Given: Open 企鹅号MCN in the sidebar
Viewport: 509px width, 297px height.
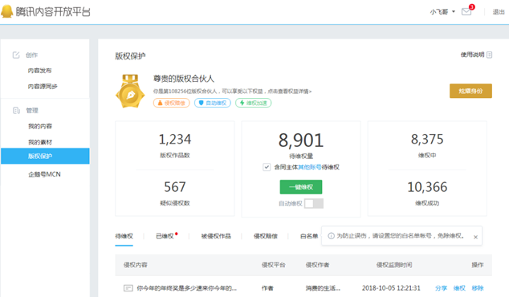Looking at the screenshot, I should (x=44, y=174).
